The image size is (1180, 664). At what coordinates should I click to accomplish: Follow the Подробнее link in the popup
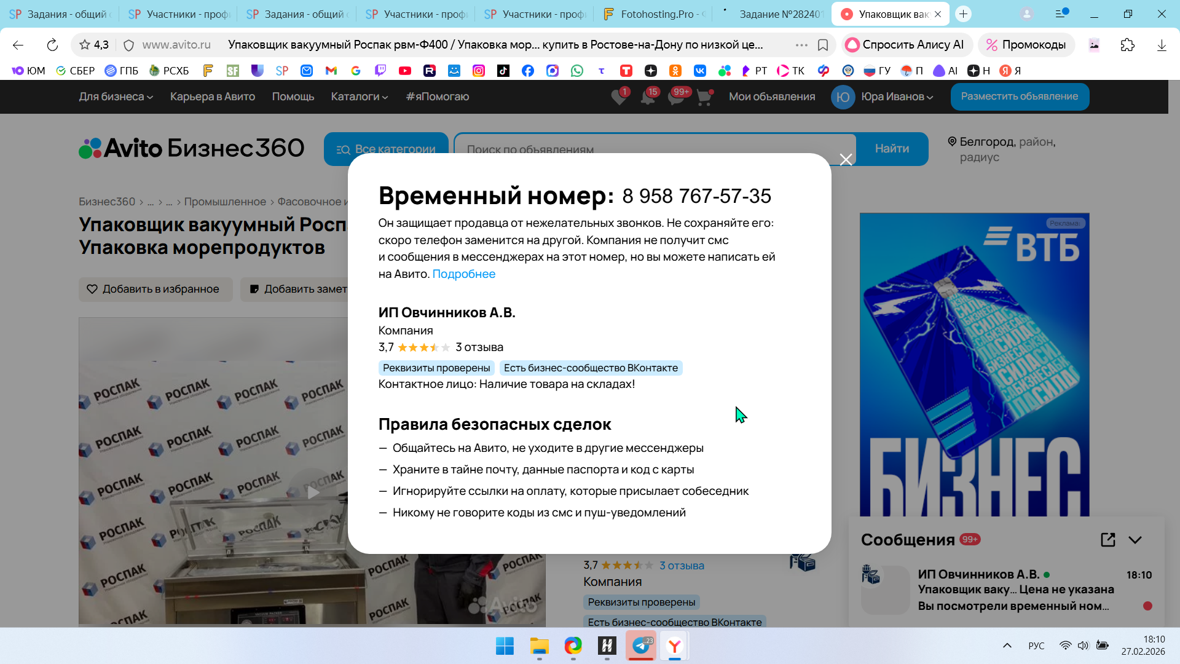[x=463, y=274]
